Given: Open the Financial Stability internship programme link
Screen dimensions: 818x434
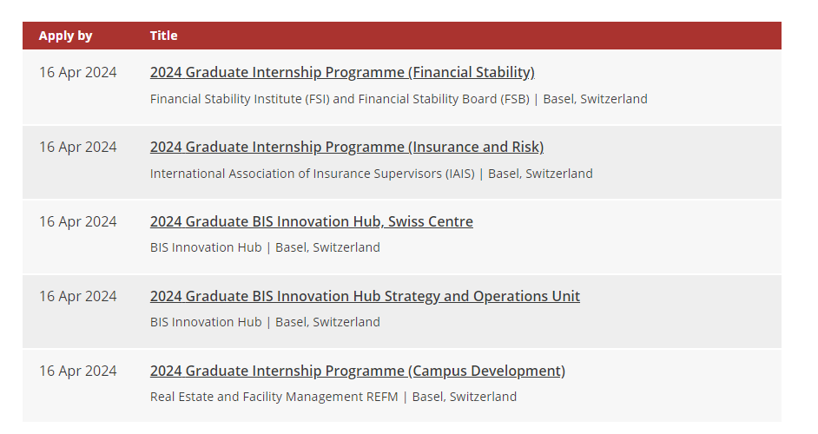Looking at the screenshot, I should pos(342,72).
